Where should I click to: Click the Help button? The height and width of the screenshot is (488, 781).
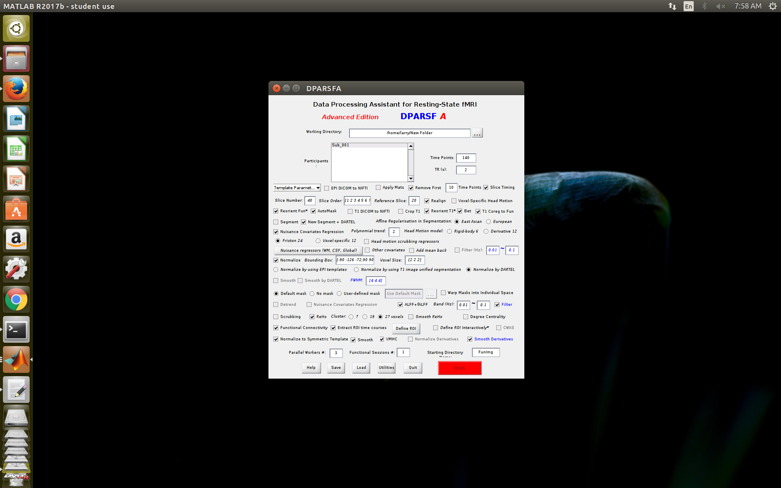click(x=311, y=368)
